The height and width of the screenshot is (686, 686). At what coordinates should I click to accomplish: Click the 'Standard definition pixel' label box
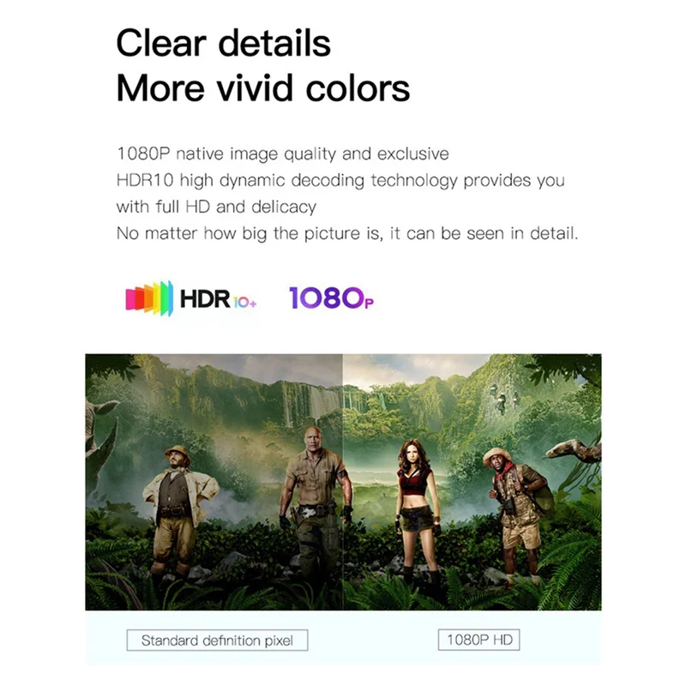click(x=217, y=640)
